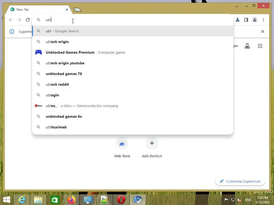Screen dimensions: 274x205
Task: Pick the 'ublogin' suggestion
Action: click(x=133, y=95)
